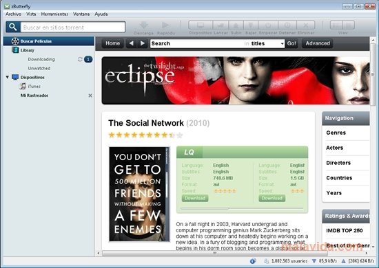Close Mi Rastreador with the X
Screen dimensions: 379x268
click(90, 96)
